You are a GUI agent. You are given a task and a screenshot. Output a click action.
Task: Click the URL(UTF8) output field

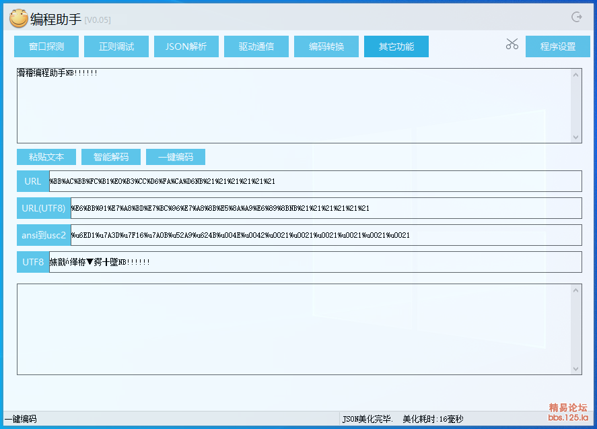point(326,208)
